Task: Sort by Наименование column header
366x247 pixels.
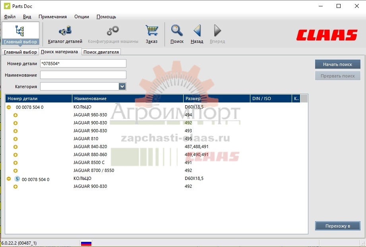Action: 128,98
